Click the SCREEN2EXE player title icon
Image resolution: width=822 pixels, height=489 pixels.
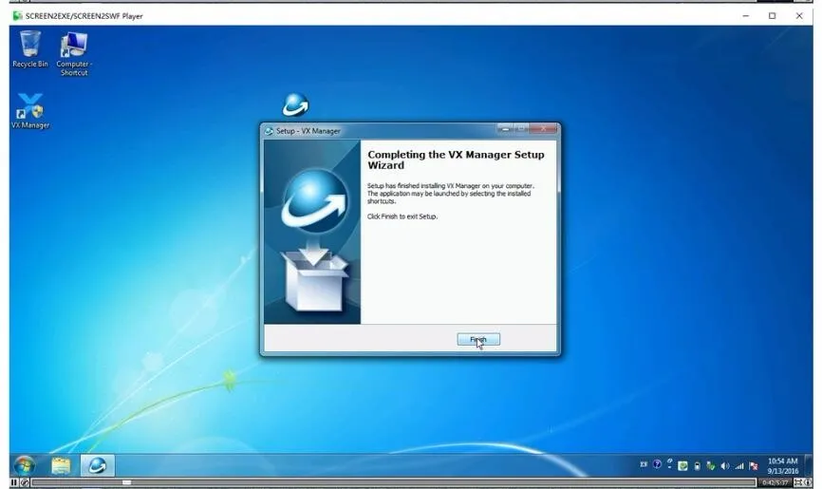(18, 16)
